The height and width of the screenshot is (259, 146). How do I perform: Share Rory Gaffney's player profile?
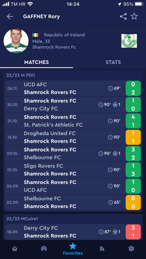pos(123,16)
